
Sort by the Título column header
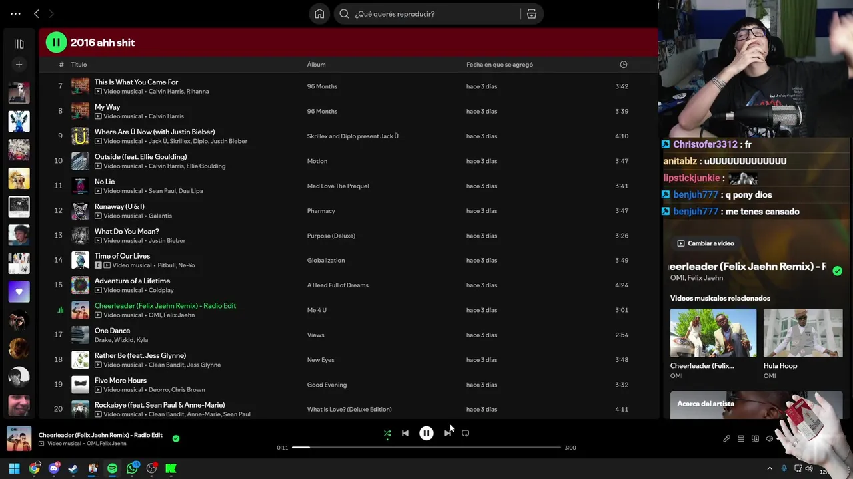pos(79,65)
